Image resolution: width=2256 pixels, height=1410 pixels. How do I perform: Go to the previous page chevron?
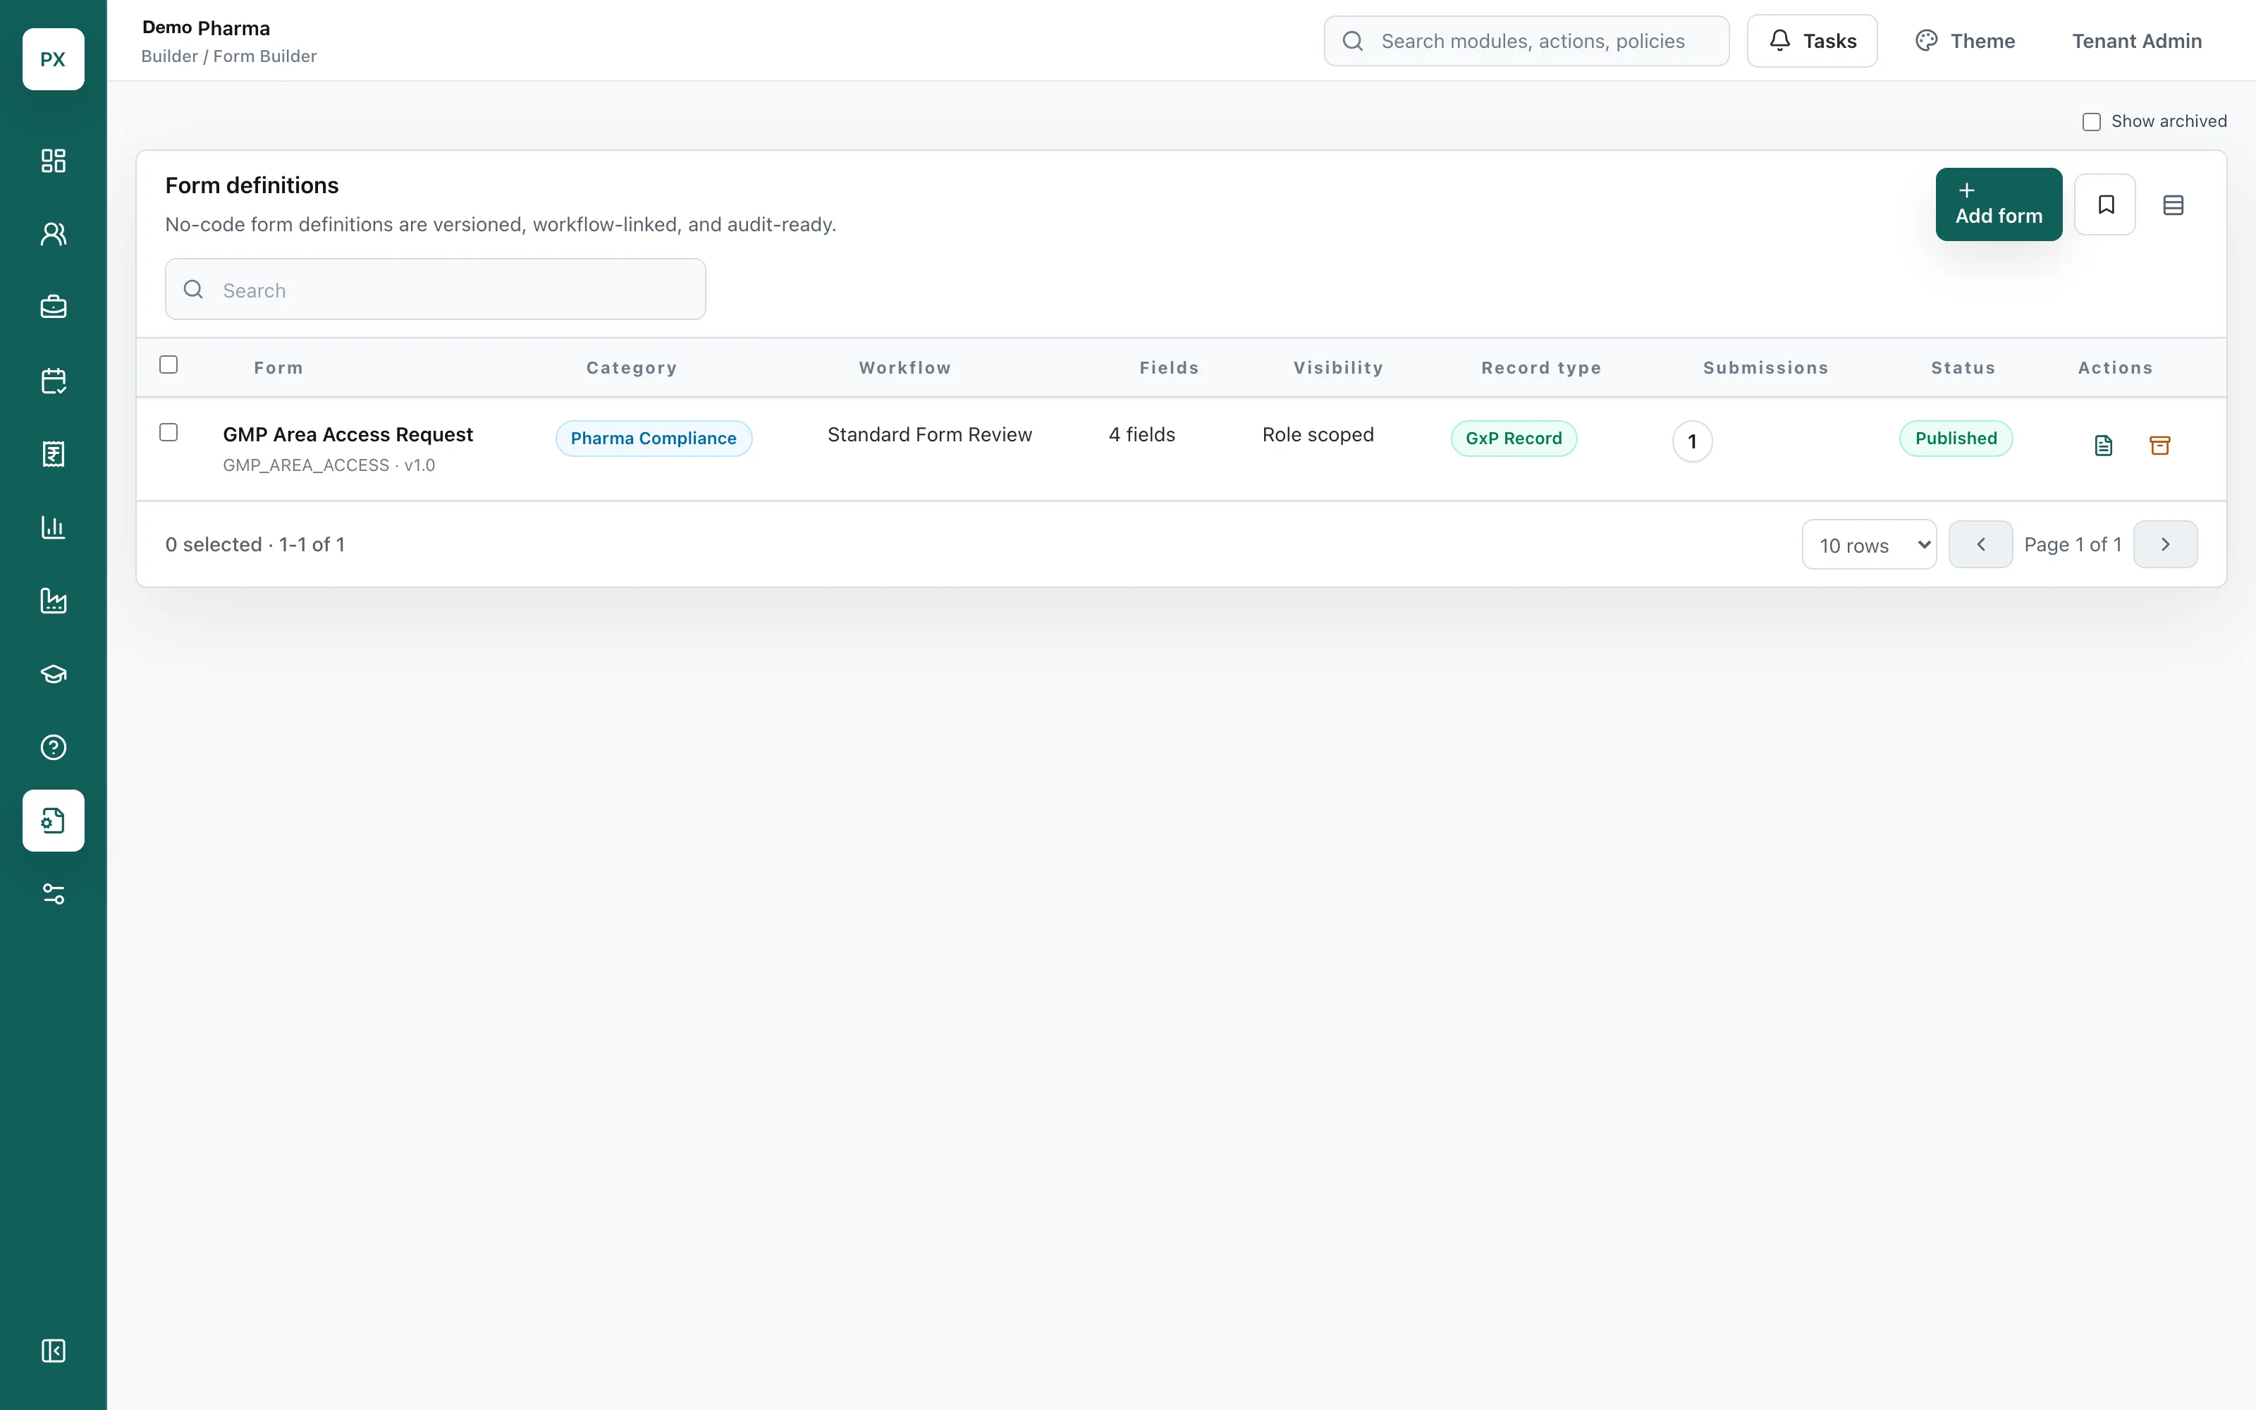[1980, 544]
